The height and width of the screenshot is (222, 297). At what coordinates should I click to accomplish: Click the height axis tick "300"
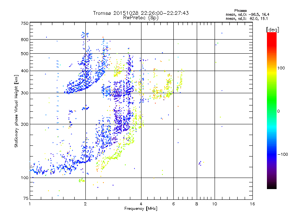[x=25, y=93]
